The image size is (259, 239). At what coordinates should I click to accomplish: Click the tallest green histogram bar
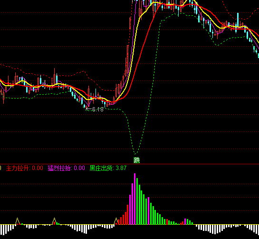[x=137, y=201]
